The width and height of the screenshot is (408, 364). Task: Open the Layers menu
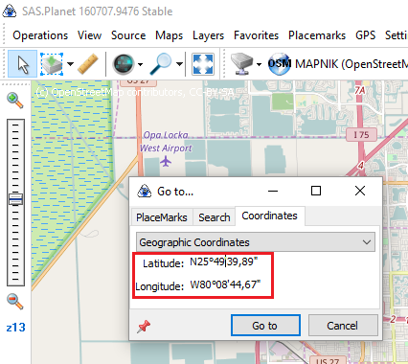coord(208,35)
